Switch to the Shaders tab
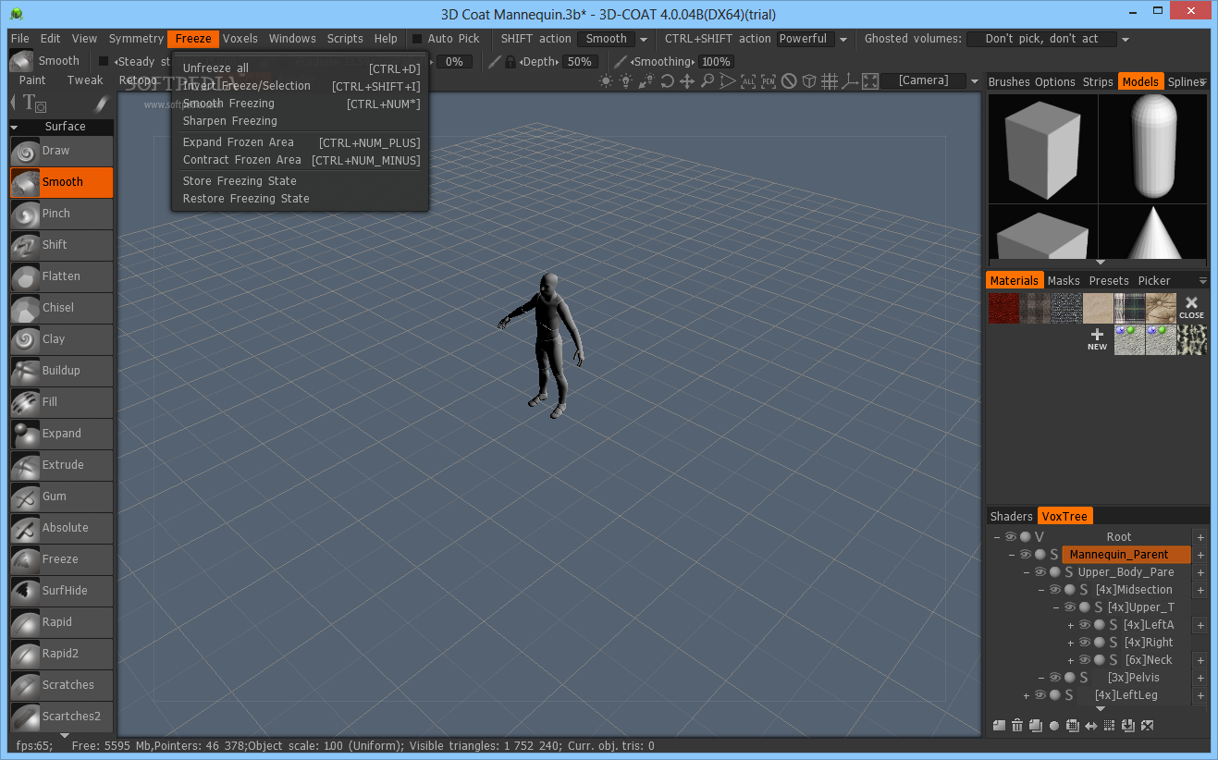Image resolution: width=1218 pixels, height=760 pixels. [x=1012, y=517]
